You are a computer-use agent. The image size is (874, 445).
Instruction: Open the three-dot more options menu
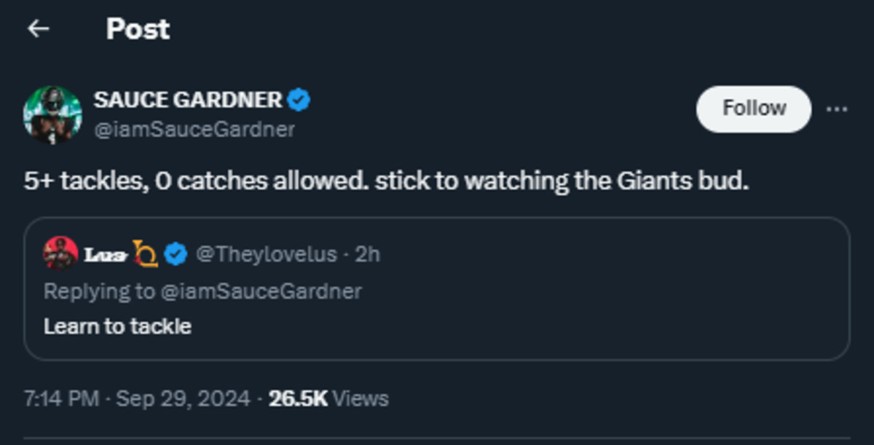[837, 109]
